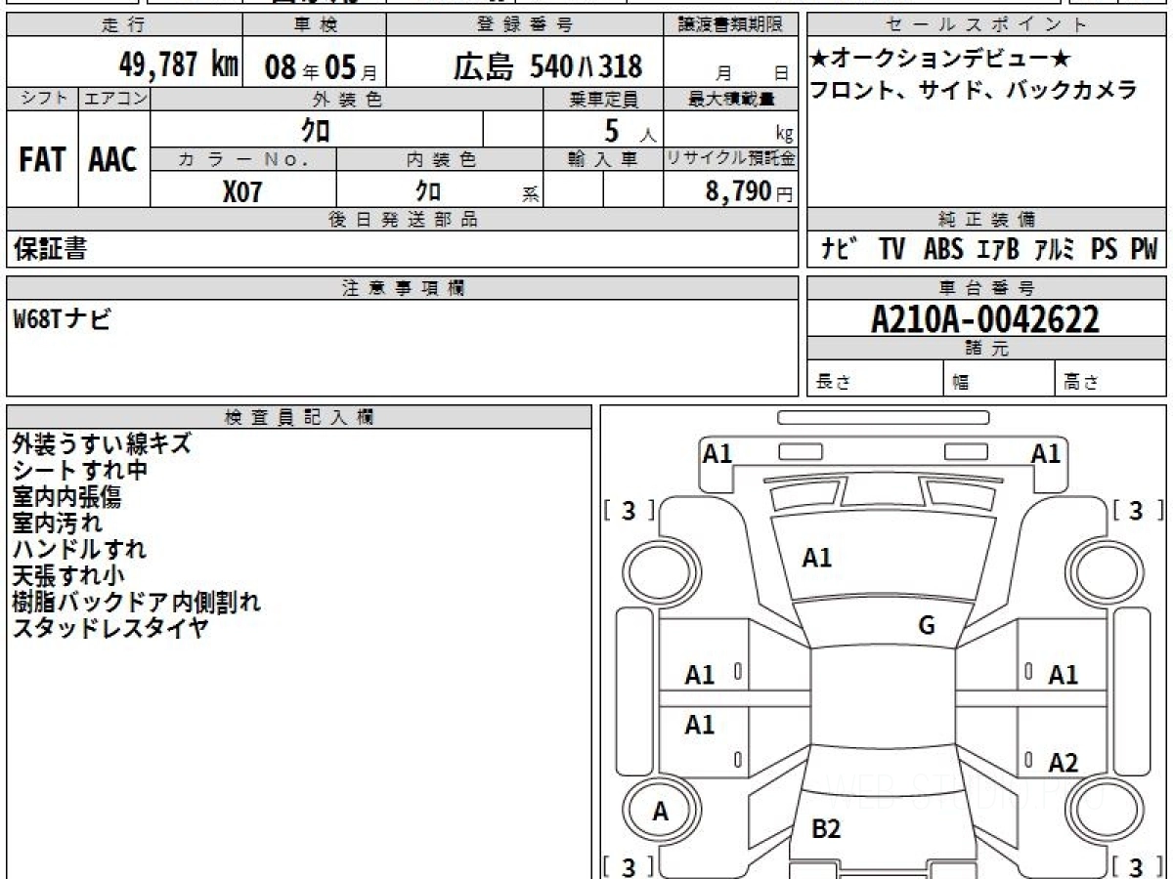Viewport: 1173px width, 879px height.
Task: Select the 外装うすい線キズ note
Action: click(x=102, y=444)
